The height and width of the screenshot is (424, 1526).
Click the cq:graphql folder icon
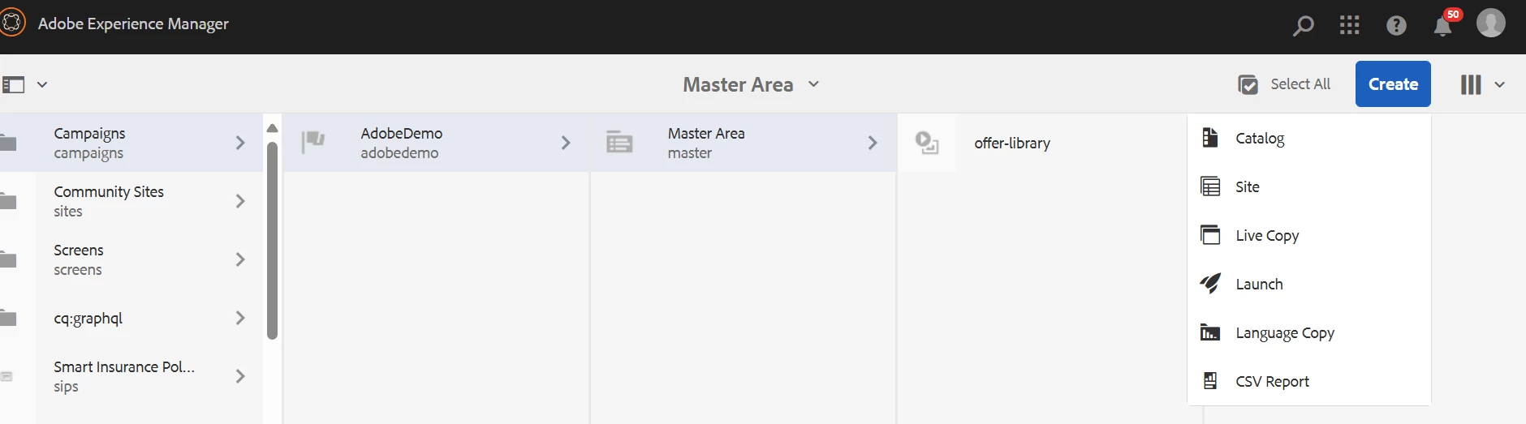coord(8,318)
